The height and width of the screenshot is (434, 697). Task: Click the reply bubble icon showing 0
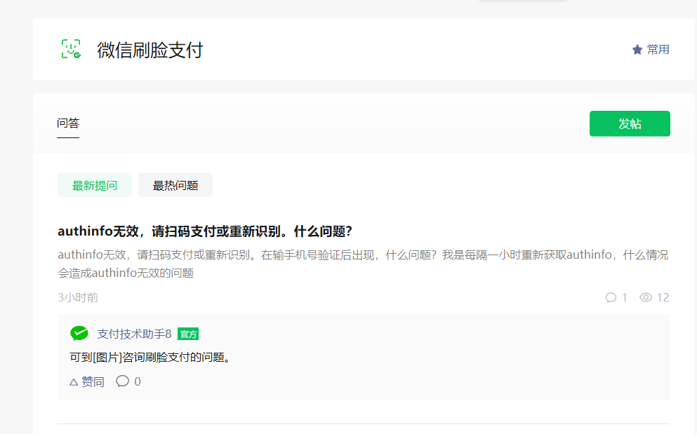[x=122, y=381]
